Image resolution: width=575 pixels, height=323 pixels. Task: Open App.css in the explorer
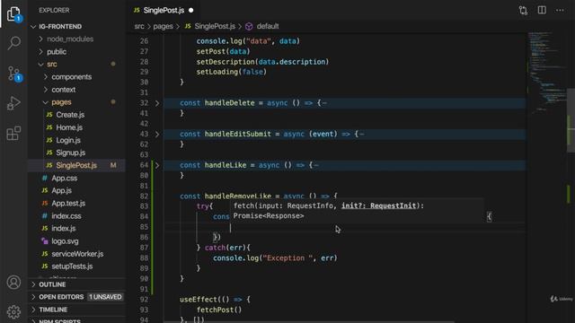point(64,178)
